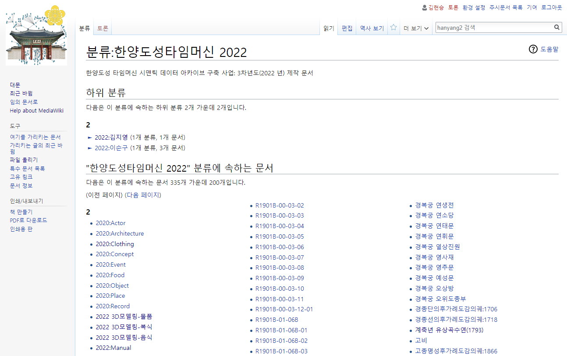This screenshot has width=567, height=356.
Task: Click the user icon beside 김현승
Action: coord(424,7)
